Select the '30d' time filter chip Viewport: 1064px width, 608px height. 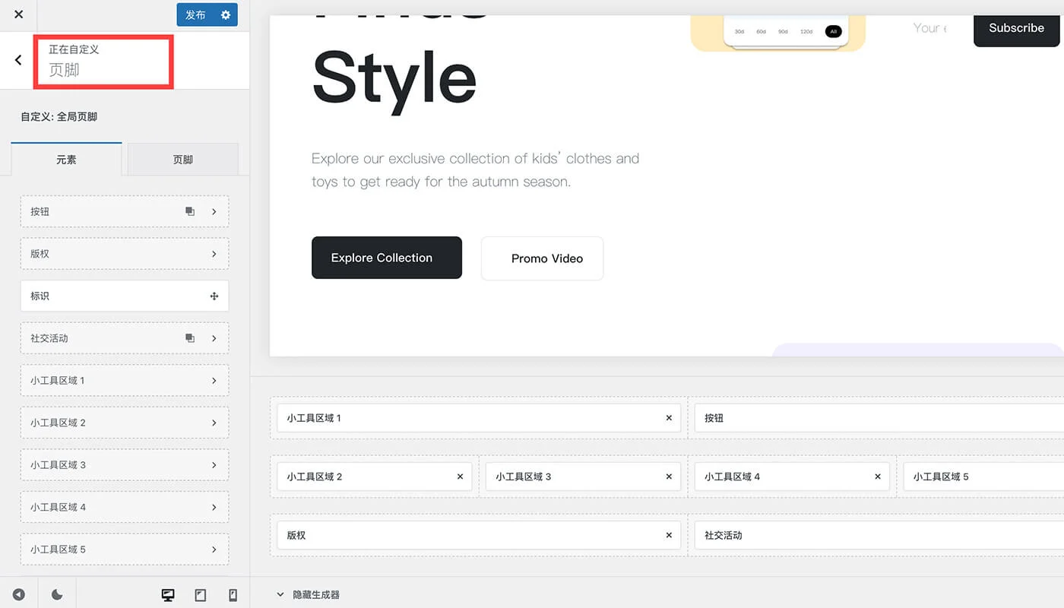[739, 31]
